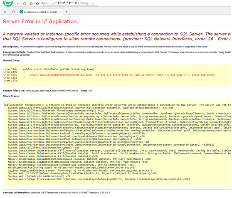Viewport: 232px width, 198px height.
Task: Click the 'DbConnectionPool.GetConnection' +1922 line
Action: pyautogui.click(x=75, y=139)
